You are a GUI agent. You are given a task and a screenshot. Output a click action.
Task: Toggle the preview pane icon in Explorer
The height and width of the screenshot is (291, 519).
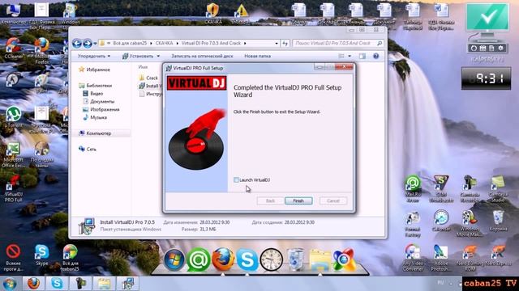362,56
